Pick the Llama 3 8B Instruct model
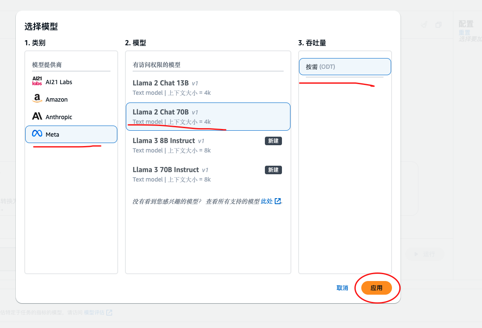 208,145
